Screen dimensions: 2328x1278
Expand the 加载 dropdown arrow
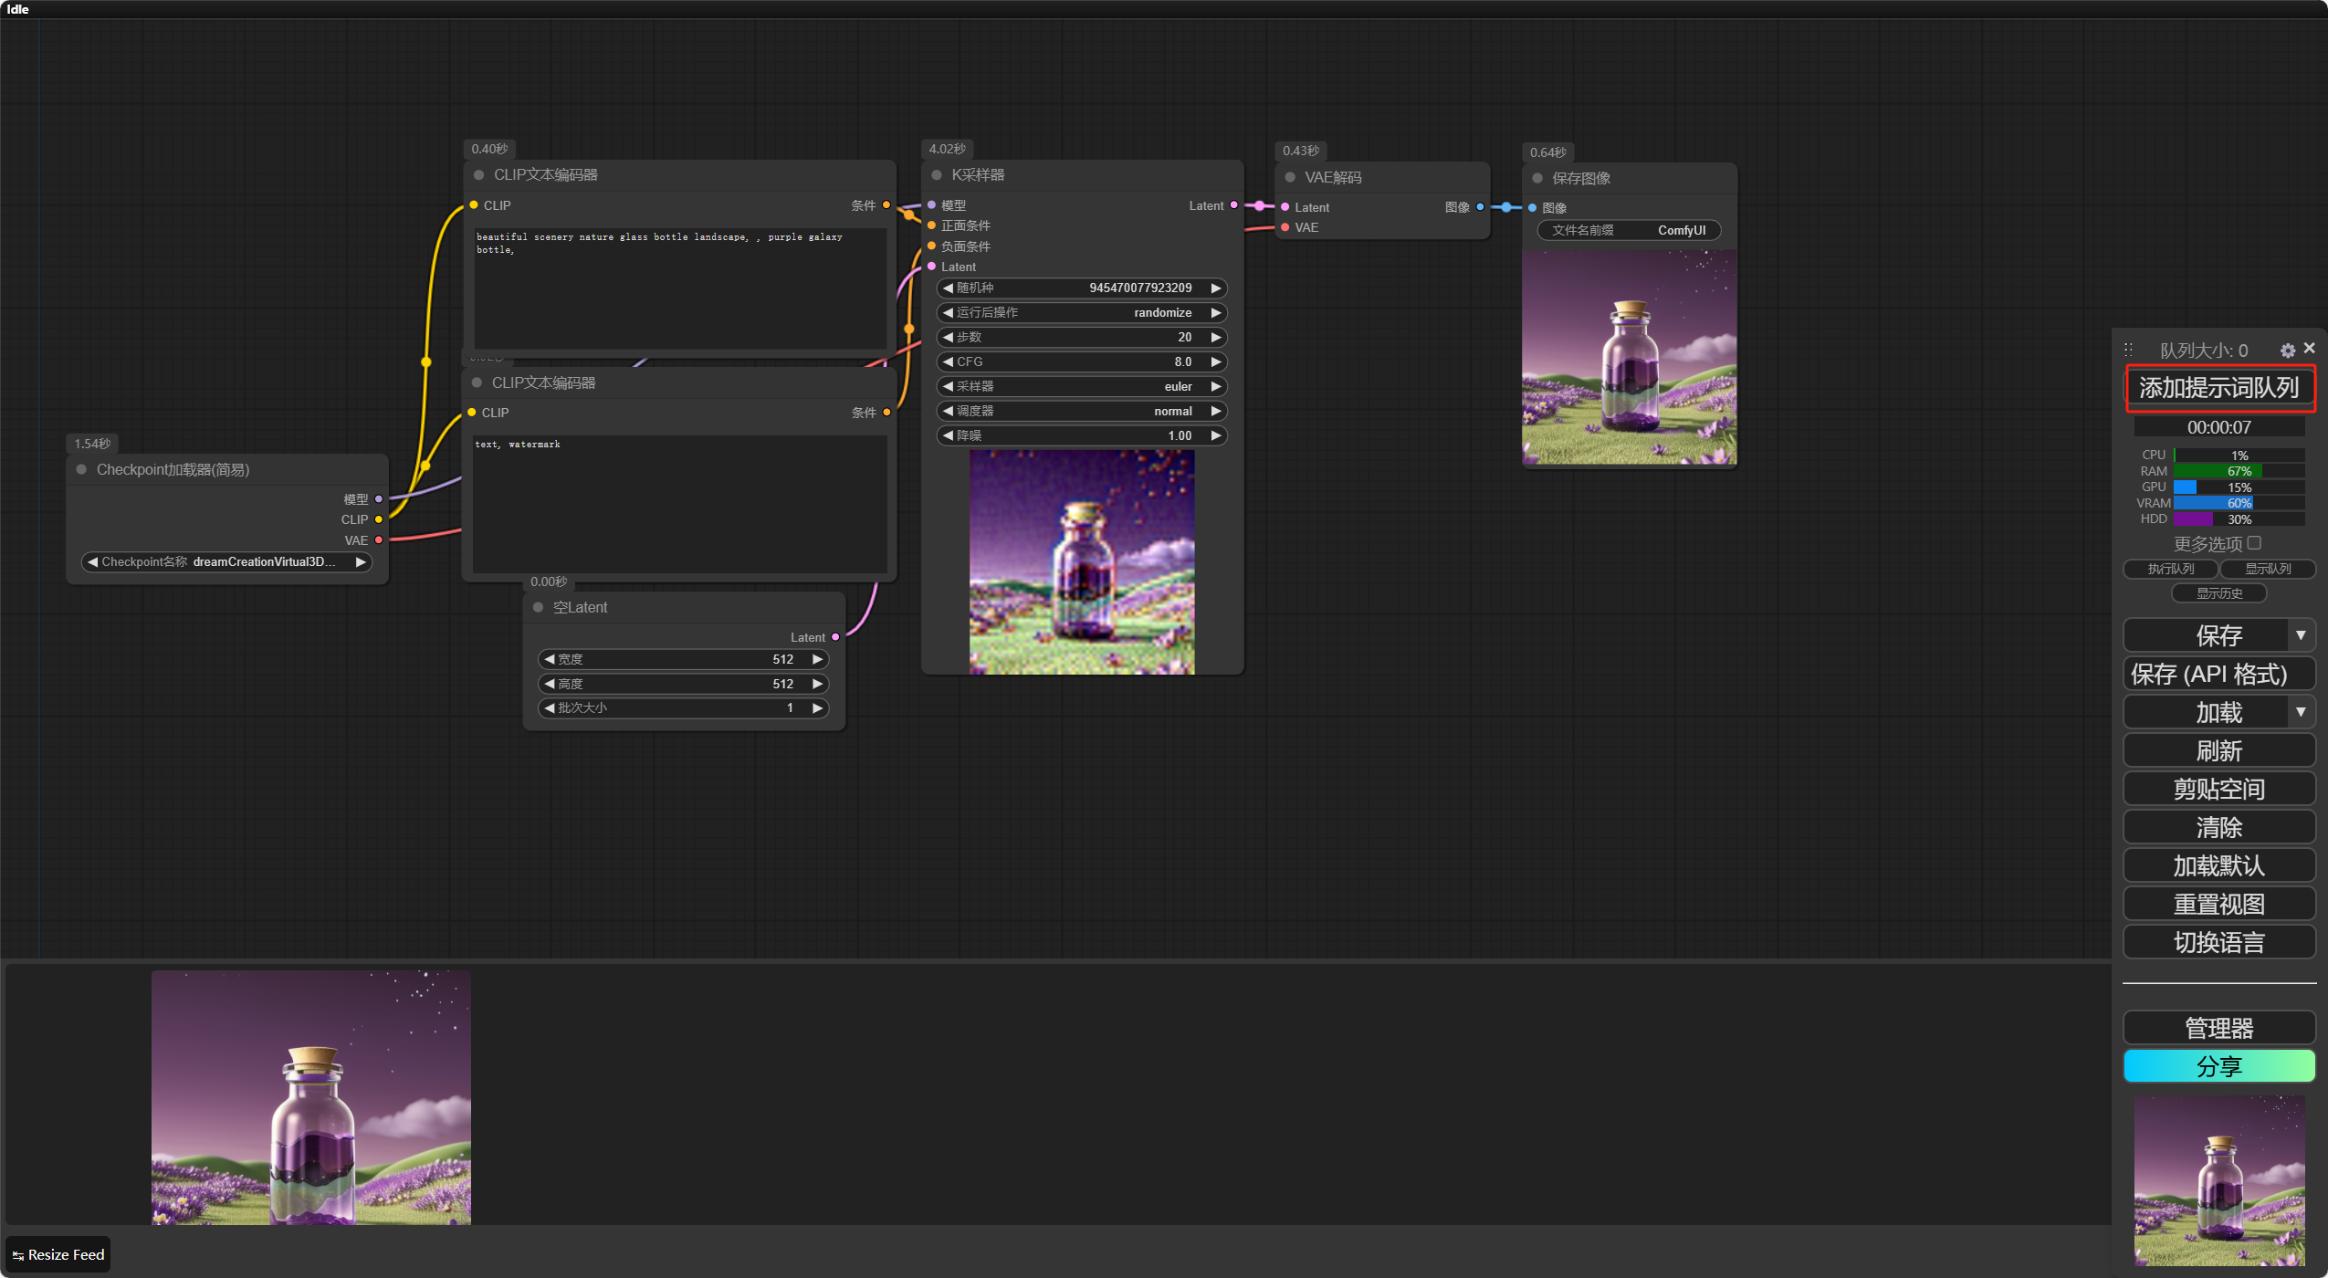(x=2301, y=712)
